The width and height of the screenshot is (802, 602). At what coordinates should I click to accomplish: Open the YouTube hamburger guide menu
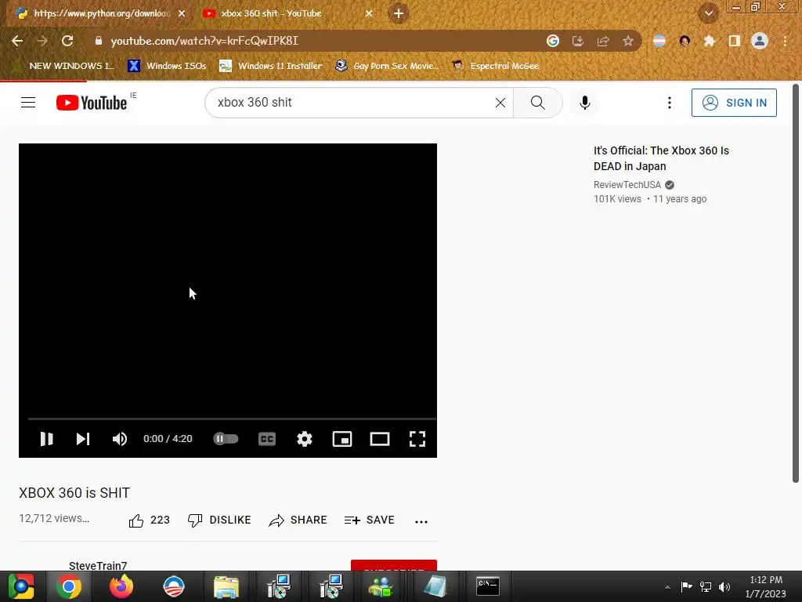tap(28, 103)
